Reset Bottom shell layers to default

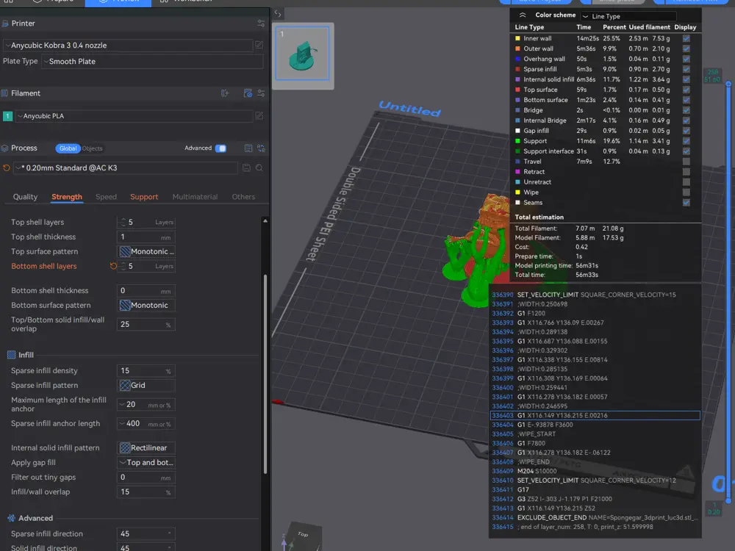[113, 266]
